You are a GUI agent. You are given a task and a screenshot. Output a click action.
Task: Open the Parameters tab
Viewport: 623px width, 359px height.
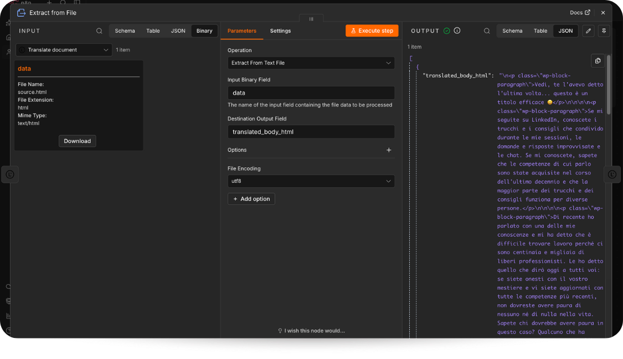(242, 30)
